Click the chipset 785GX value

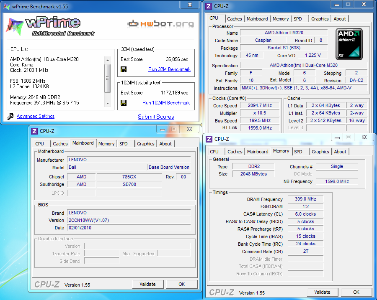[x=129, y=177]
